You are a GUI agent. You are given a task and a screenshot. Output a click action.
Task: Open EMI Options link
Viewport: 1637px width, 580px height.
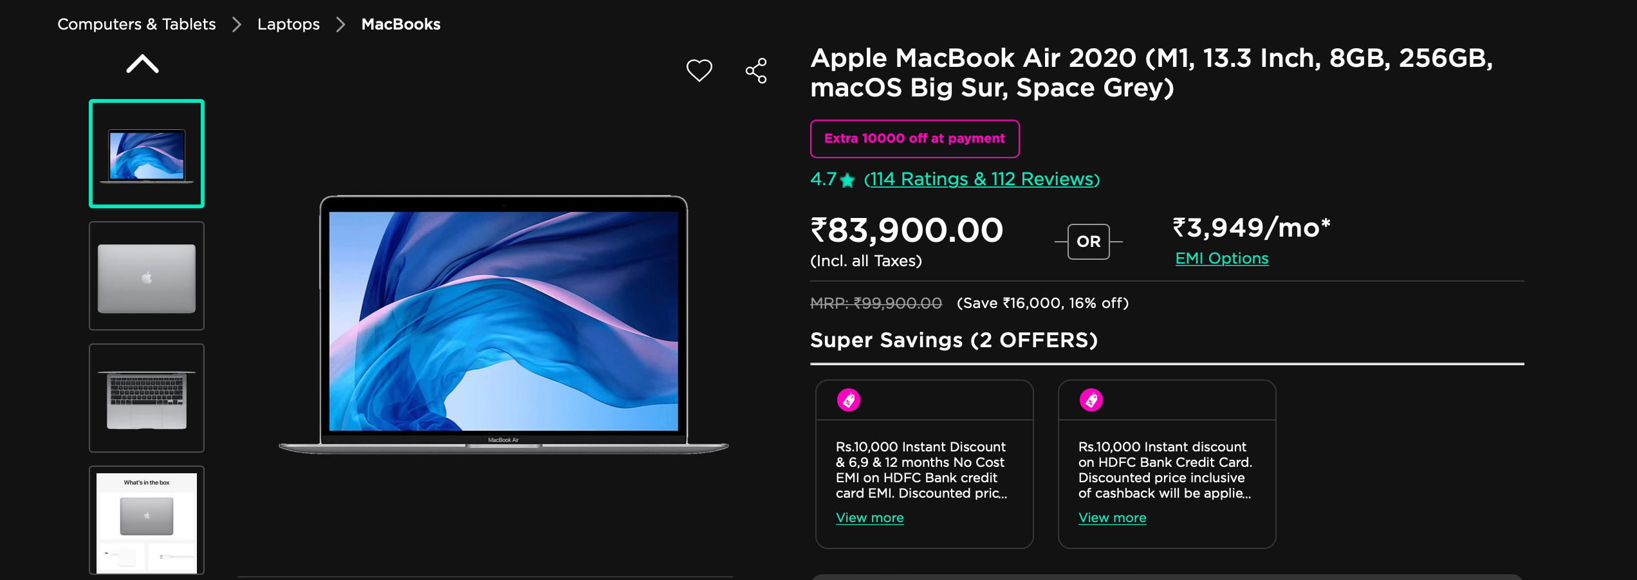click(x=1222, y=258)
